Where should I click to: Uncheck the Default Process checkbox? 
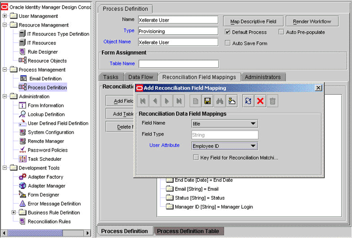(x=227, y=32)
